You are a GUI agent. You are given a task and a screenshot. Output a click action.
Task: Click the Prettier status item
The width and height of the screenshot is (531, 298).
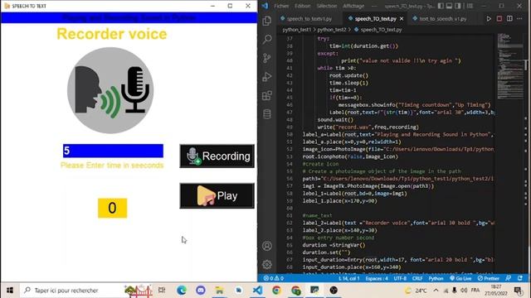coord(489,278)
